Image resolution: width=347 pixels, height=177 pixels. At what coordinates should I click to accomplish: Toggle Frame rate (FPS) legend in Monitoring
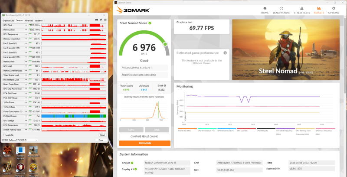pyautogui.click(x=187, y=130)
